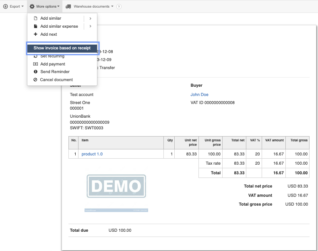Viewport: 318px width, 251px height.
Task: Open the John Doe buyer link
Action: click(x=199, y=95)
